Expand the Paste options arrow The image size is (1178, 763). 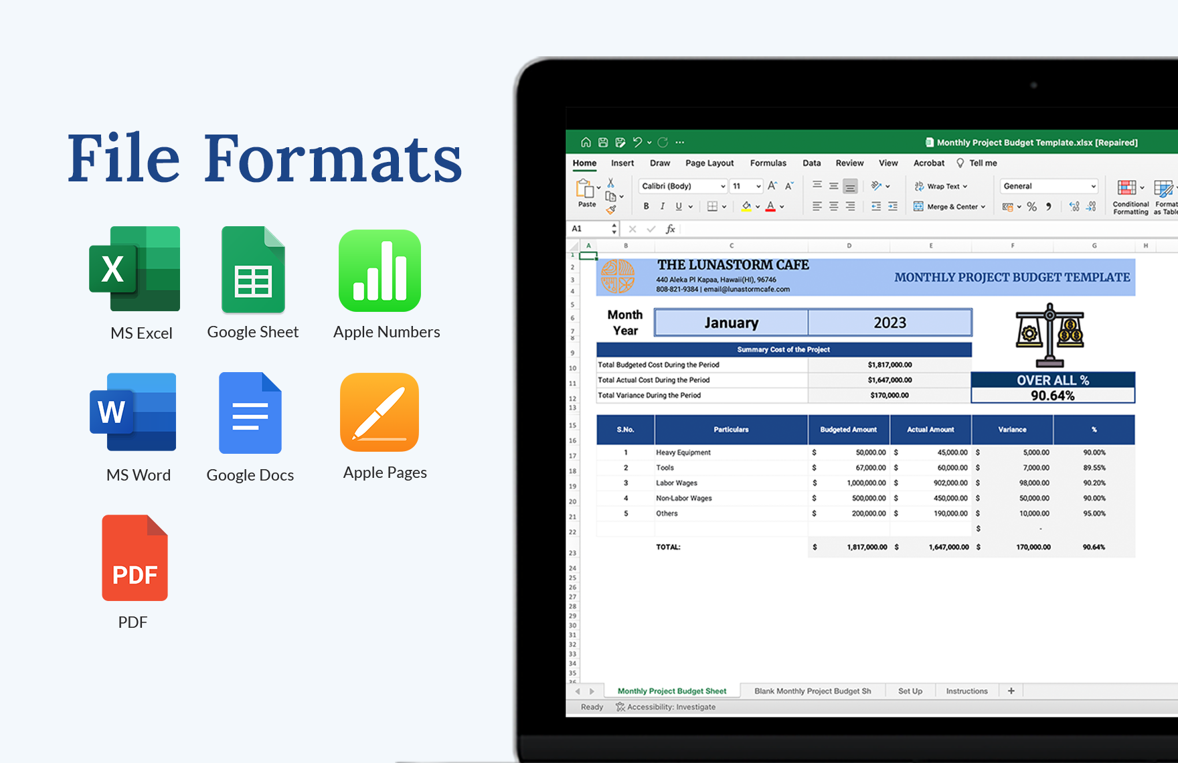(x=598, y=187)
